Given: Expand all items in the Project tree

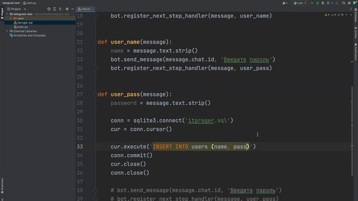Looking at the screenshot, I should pos(55,9).
